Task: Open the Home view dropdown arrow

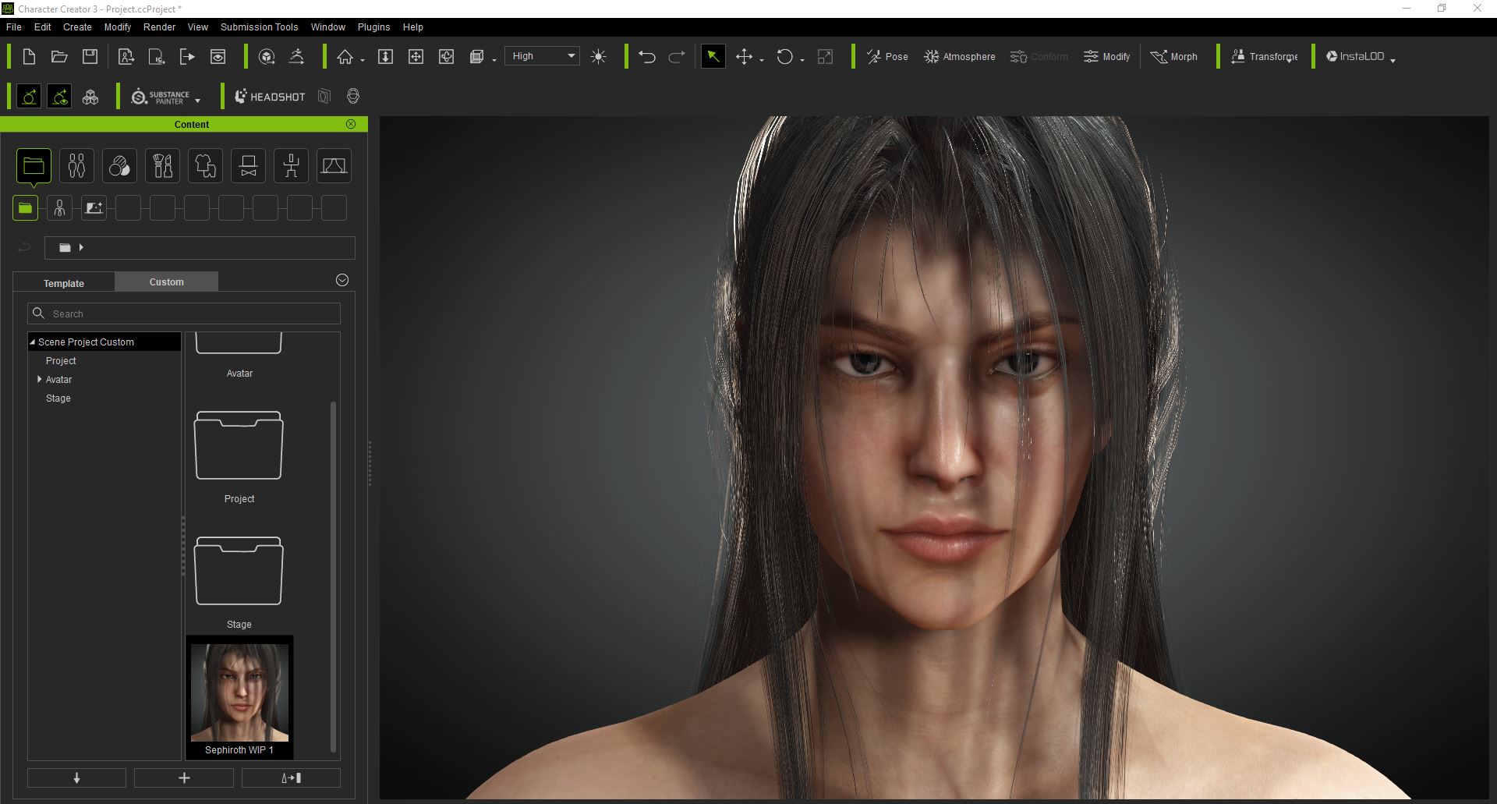Action: coord(363,60)
